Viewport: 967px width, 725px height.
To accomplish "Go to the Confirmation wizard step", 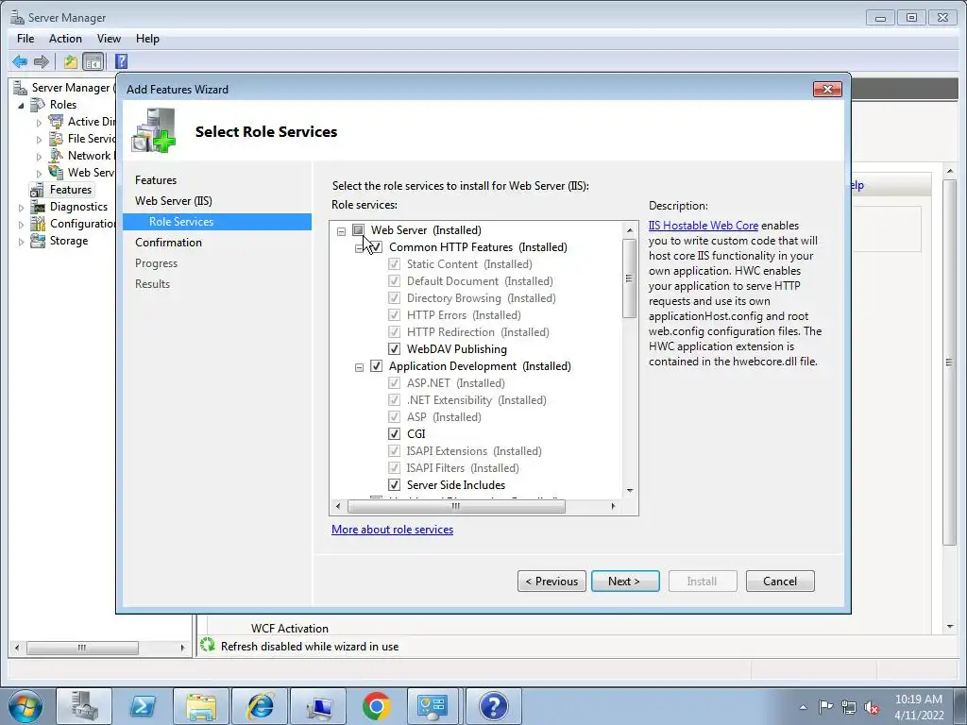I will coord(168,243).
